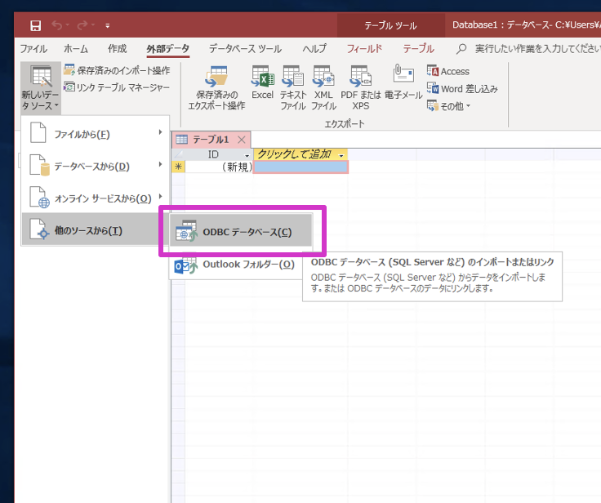Viewport: 601px width, 503px height.
Task: Customize quick access toolbar dropdown
Action: (x=107, y=25)
